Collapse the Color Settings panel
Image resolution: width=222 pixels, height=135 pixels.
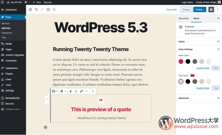(x=199, y=49)
